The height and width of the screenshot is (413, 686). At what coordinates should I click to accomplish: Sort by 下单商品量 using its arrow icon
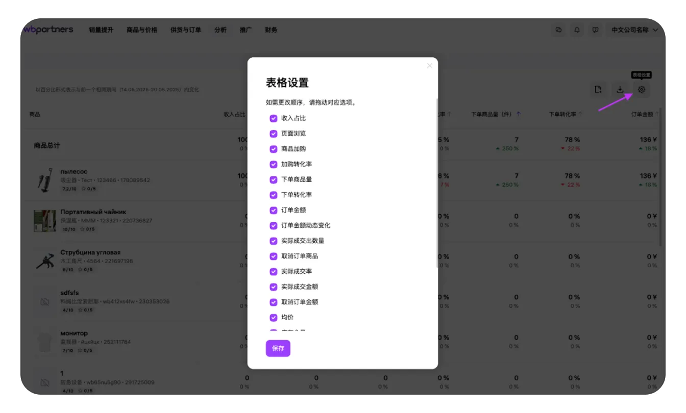[519, 114]
